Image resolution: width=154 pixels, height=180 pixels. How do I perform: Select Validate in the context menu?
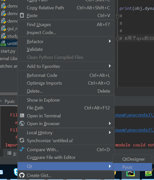[x=66, y=49]
